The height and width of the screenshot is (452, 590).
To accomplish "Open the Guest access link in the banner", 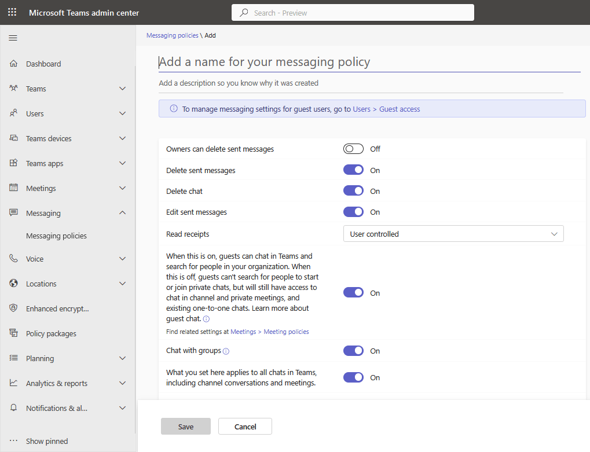I will 400,109.
